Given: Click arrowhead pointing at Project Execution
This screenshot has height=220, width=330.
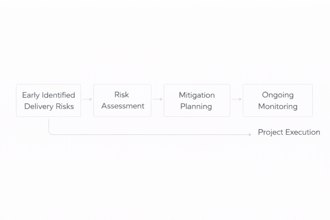Looking at the screenshot, I should tap(250, 135).
